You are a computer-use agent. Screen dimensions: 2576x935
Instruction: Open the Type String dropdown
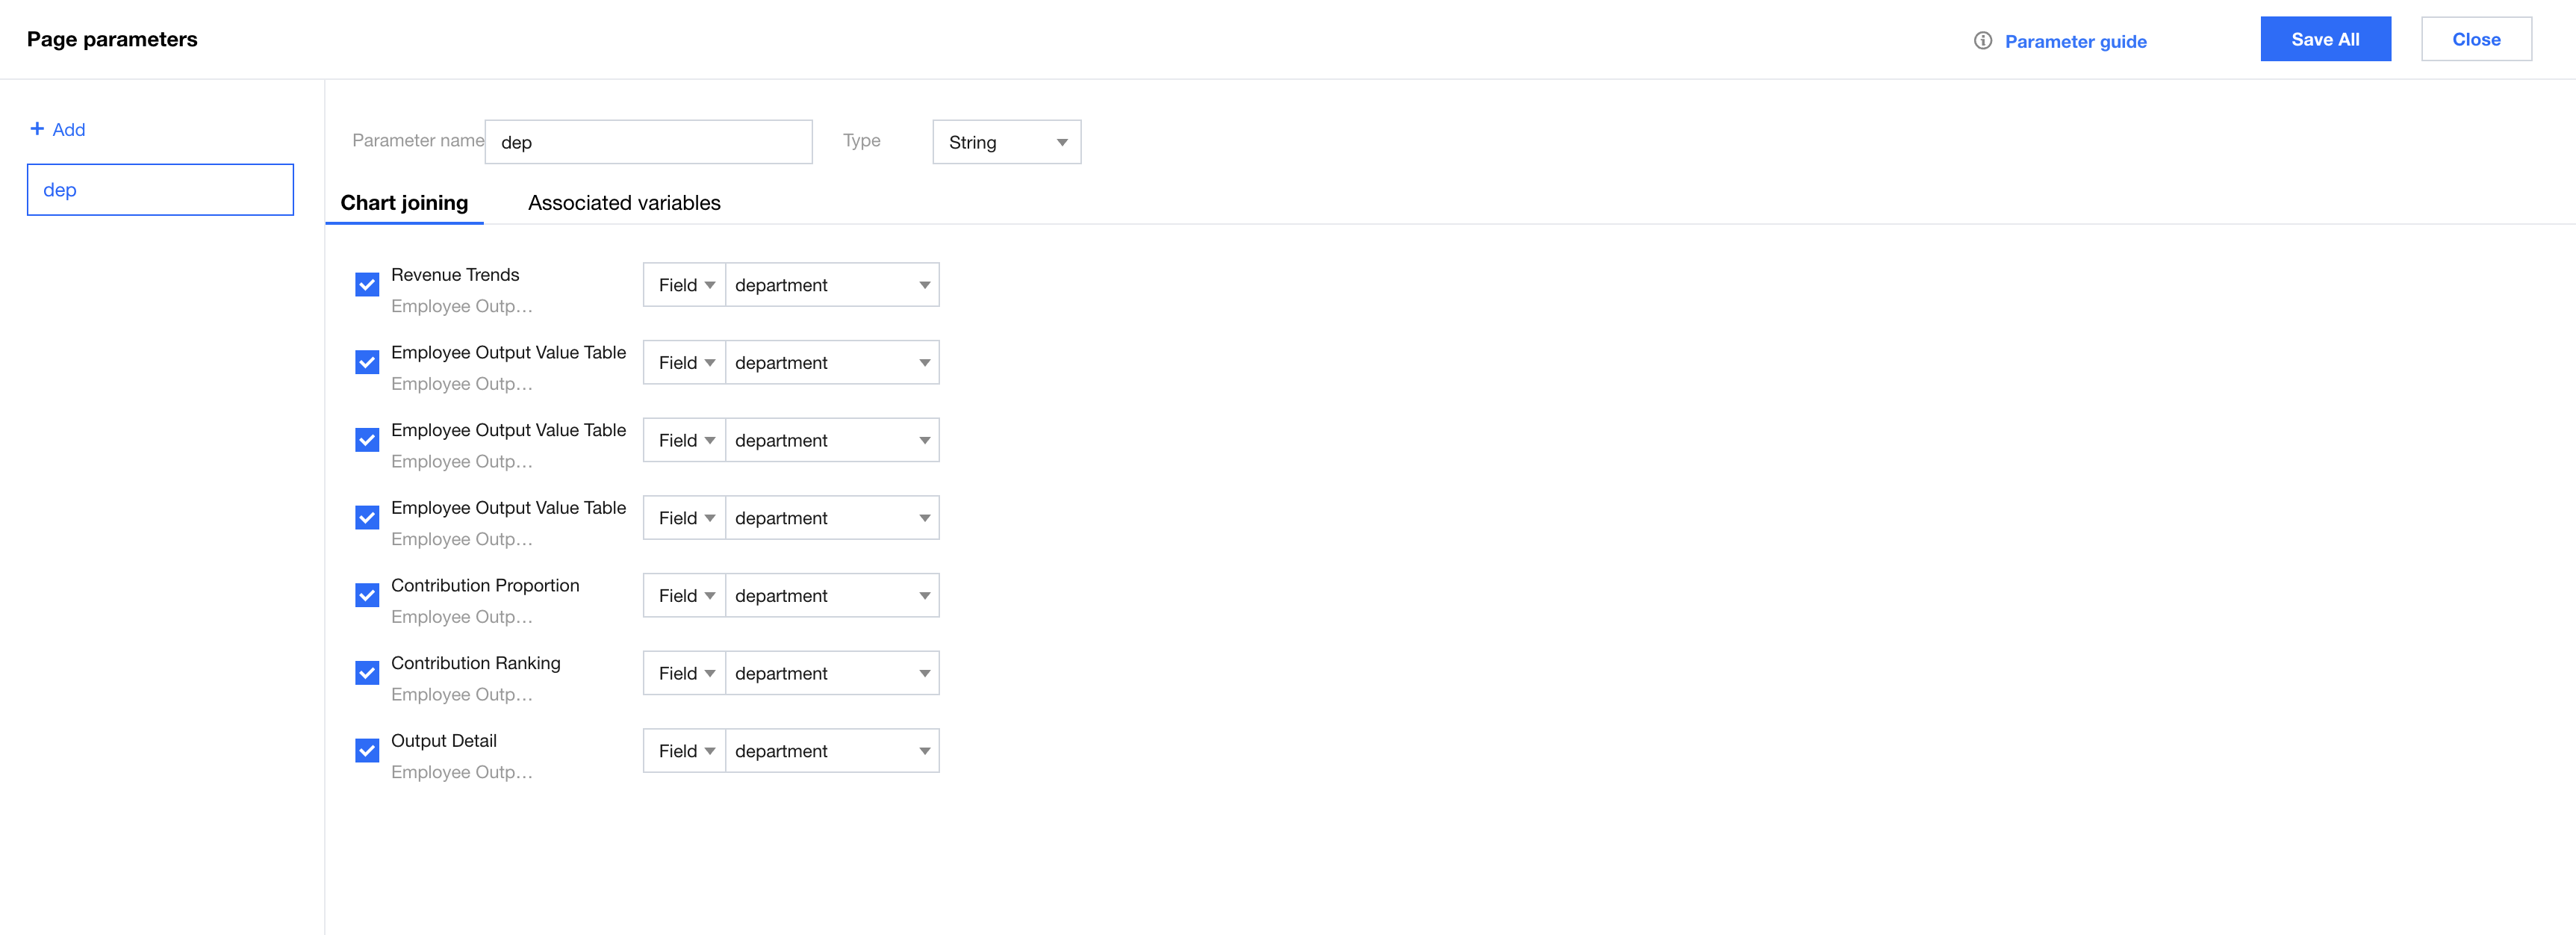[1006, 142]
